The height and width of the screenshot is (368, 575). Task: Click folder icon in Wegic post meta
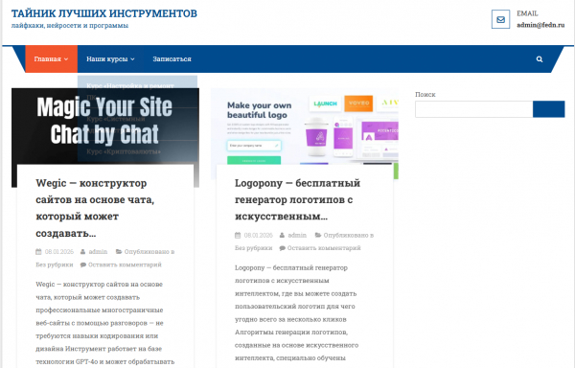pos(119,252)
